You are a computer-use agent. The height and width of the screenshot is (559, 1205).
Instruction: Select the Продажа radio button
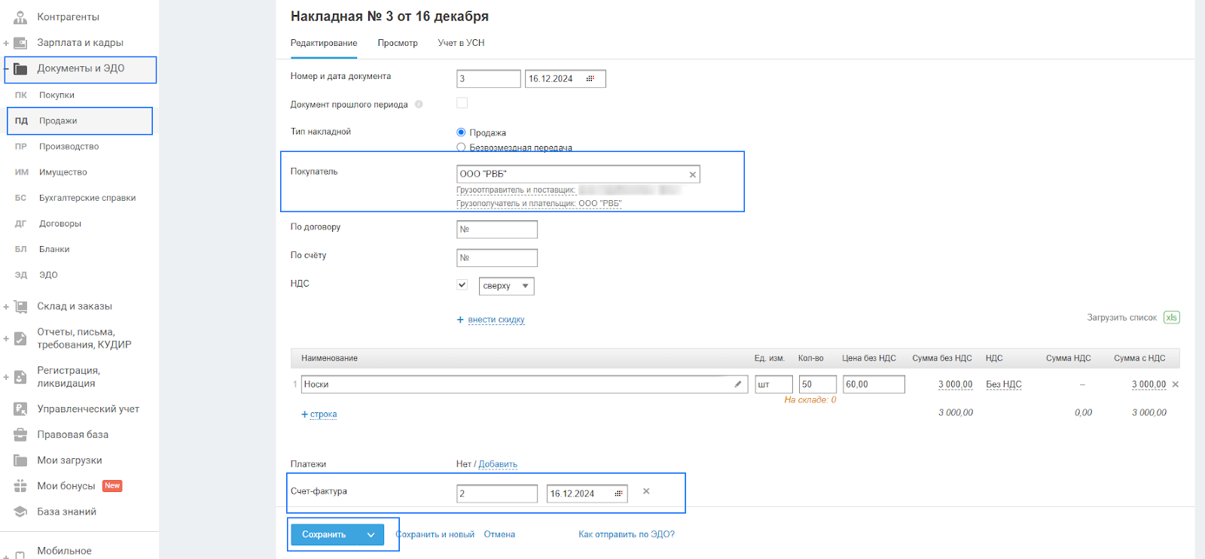click(x=461, y=132)
